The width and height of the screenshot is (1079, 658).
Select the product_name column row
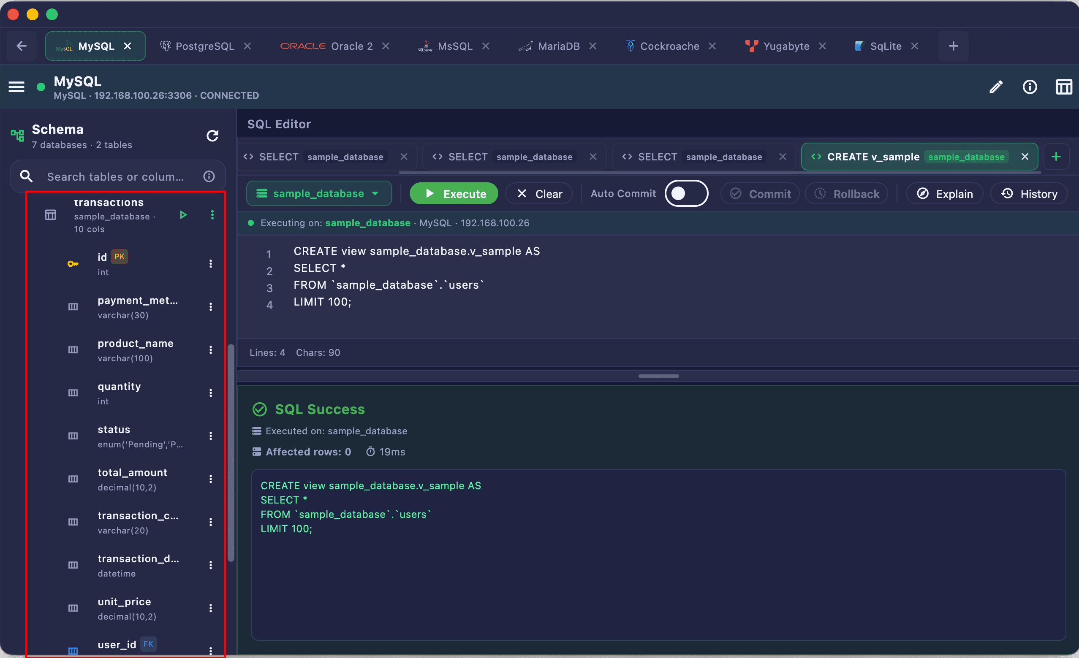click(126, 350)
